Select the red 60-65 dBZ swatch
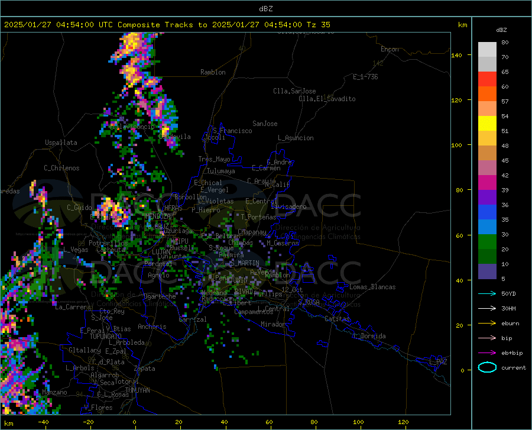Image resolution: width=532 pixels, height=430 pixels. (x=487, y=79)
